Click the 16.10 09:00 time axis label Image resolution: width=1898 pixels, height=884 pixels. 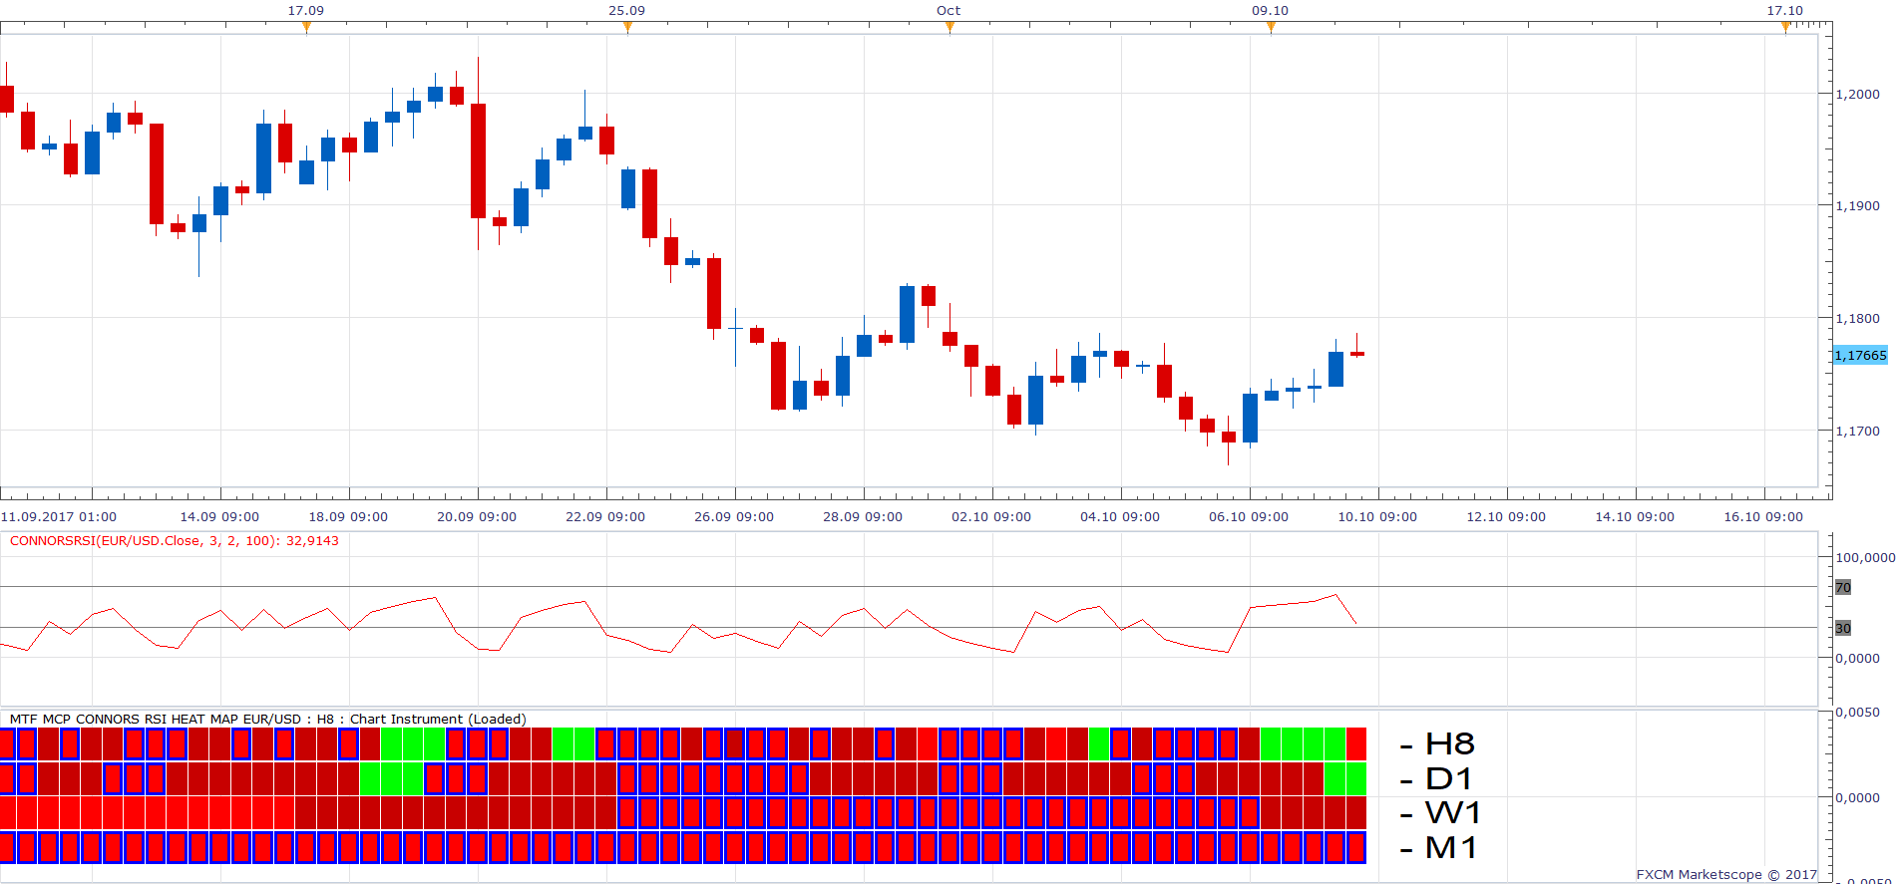pos(1763,516)
